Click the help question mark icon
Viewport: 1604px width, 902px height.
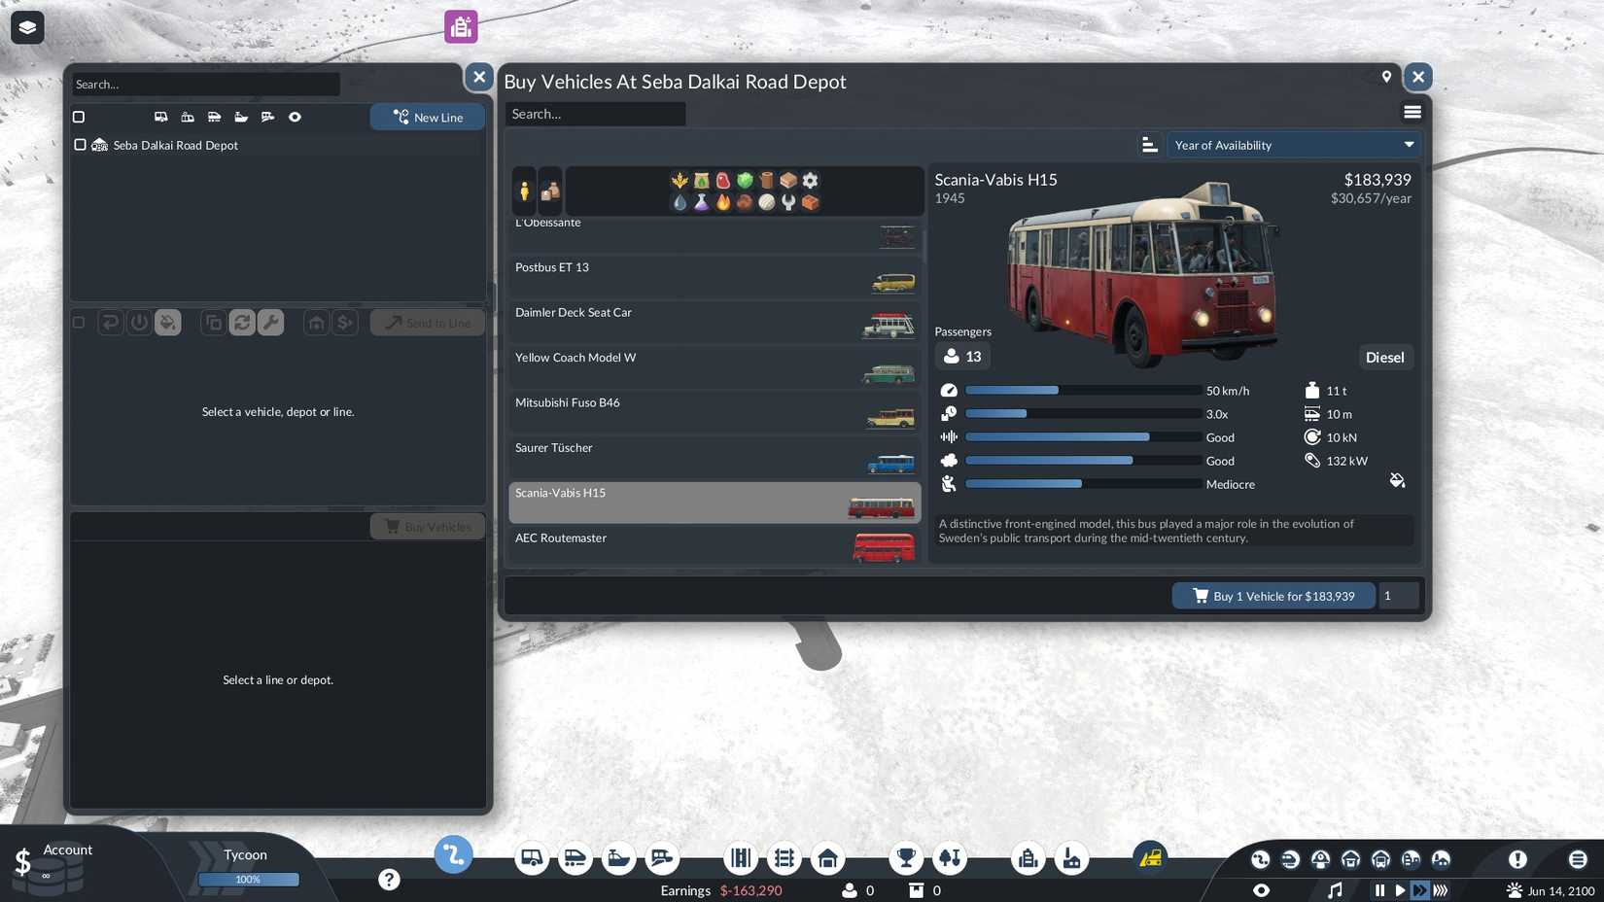point(389,880)
